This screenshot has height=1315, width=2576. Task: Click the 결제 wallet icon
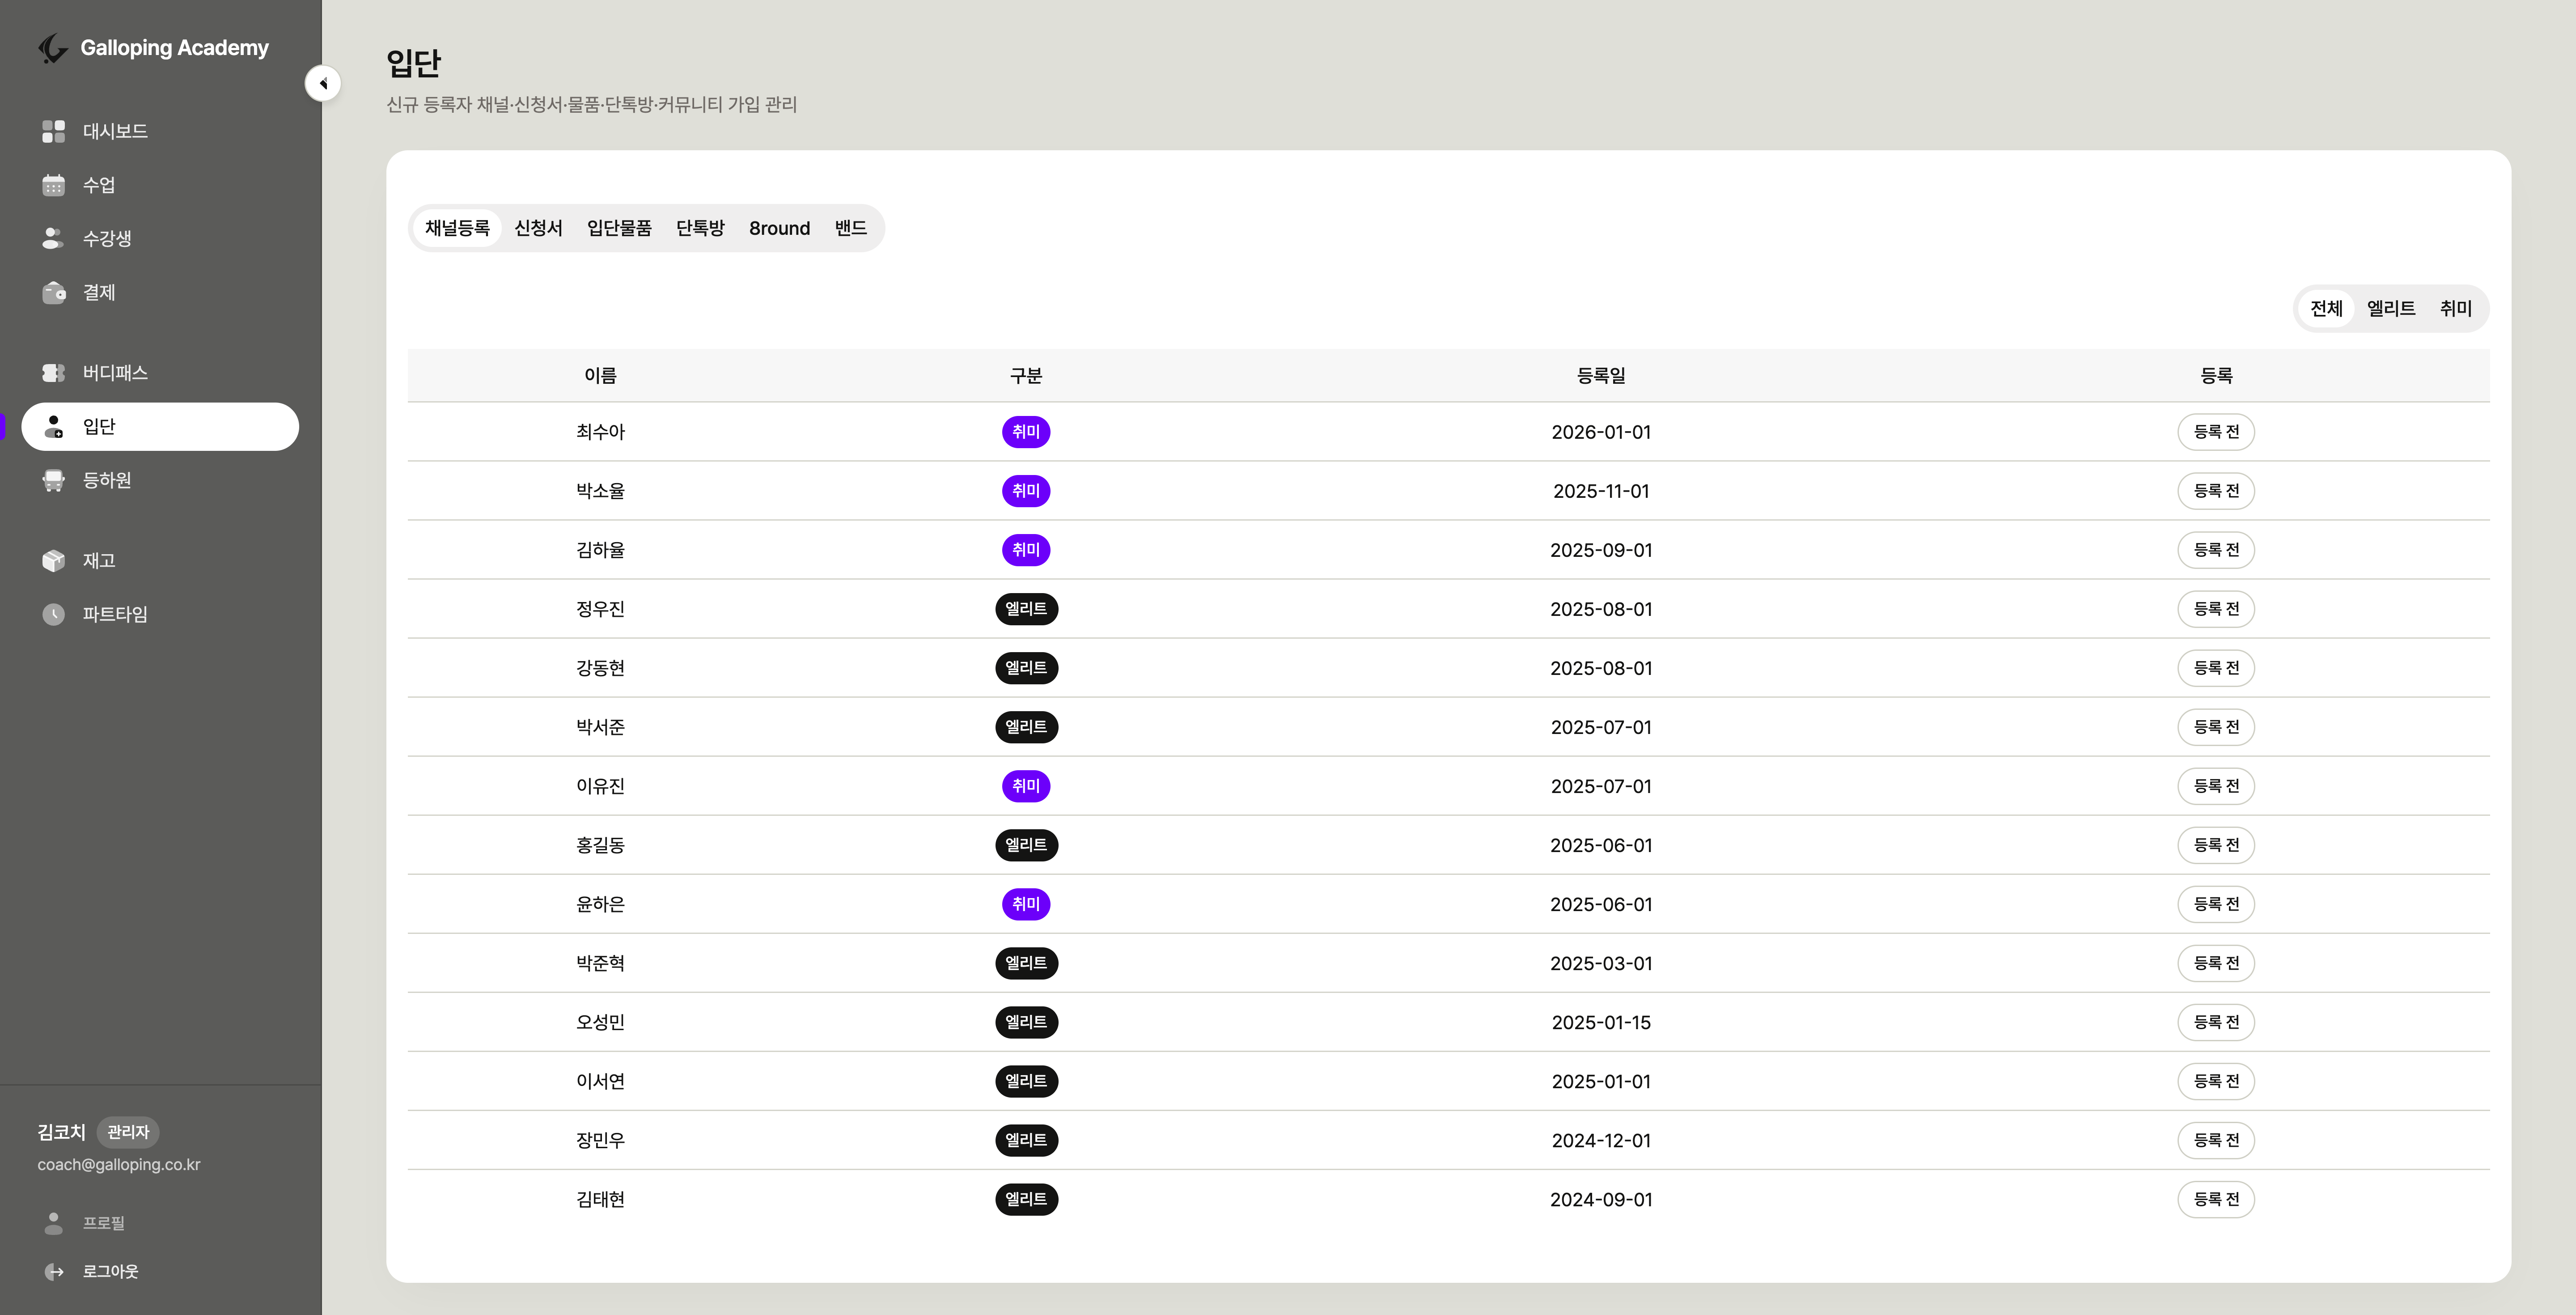[x=54, y=292]
